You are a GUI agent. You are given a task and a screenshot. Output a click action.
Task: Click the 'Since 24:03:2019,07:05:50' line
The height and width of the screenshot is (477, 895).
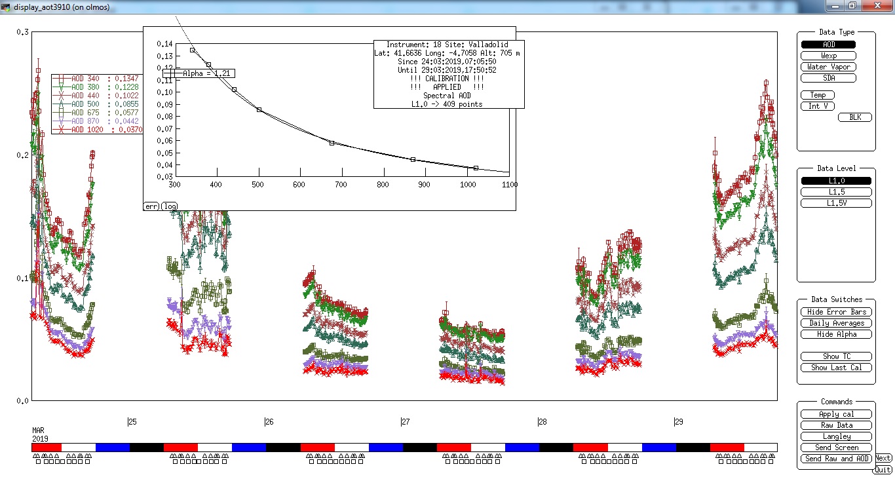pos(447,62)
